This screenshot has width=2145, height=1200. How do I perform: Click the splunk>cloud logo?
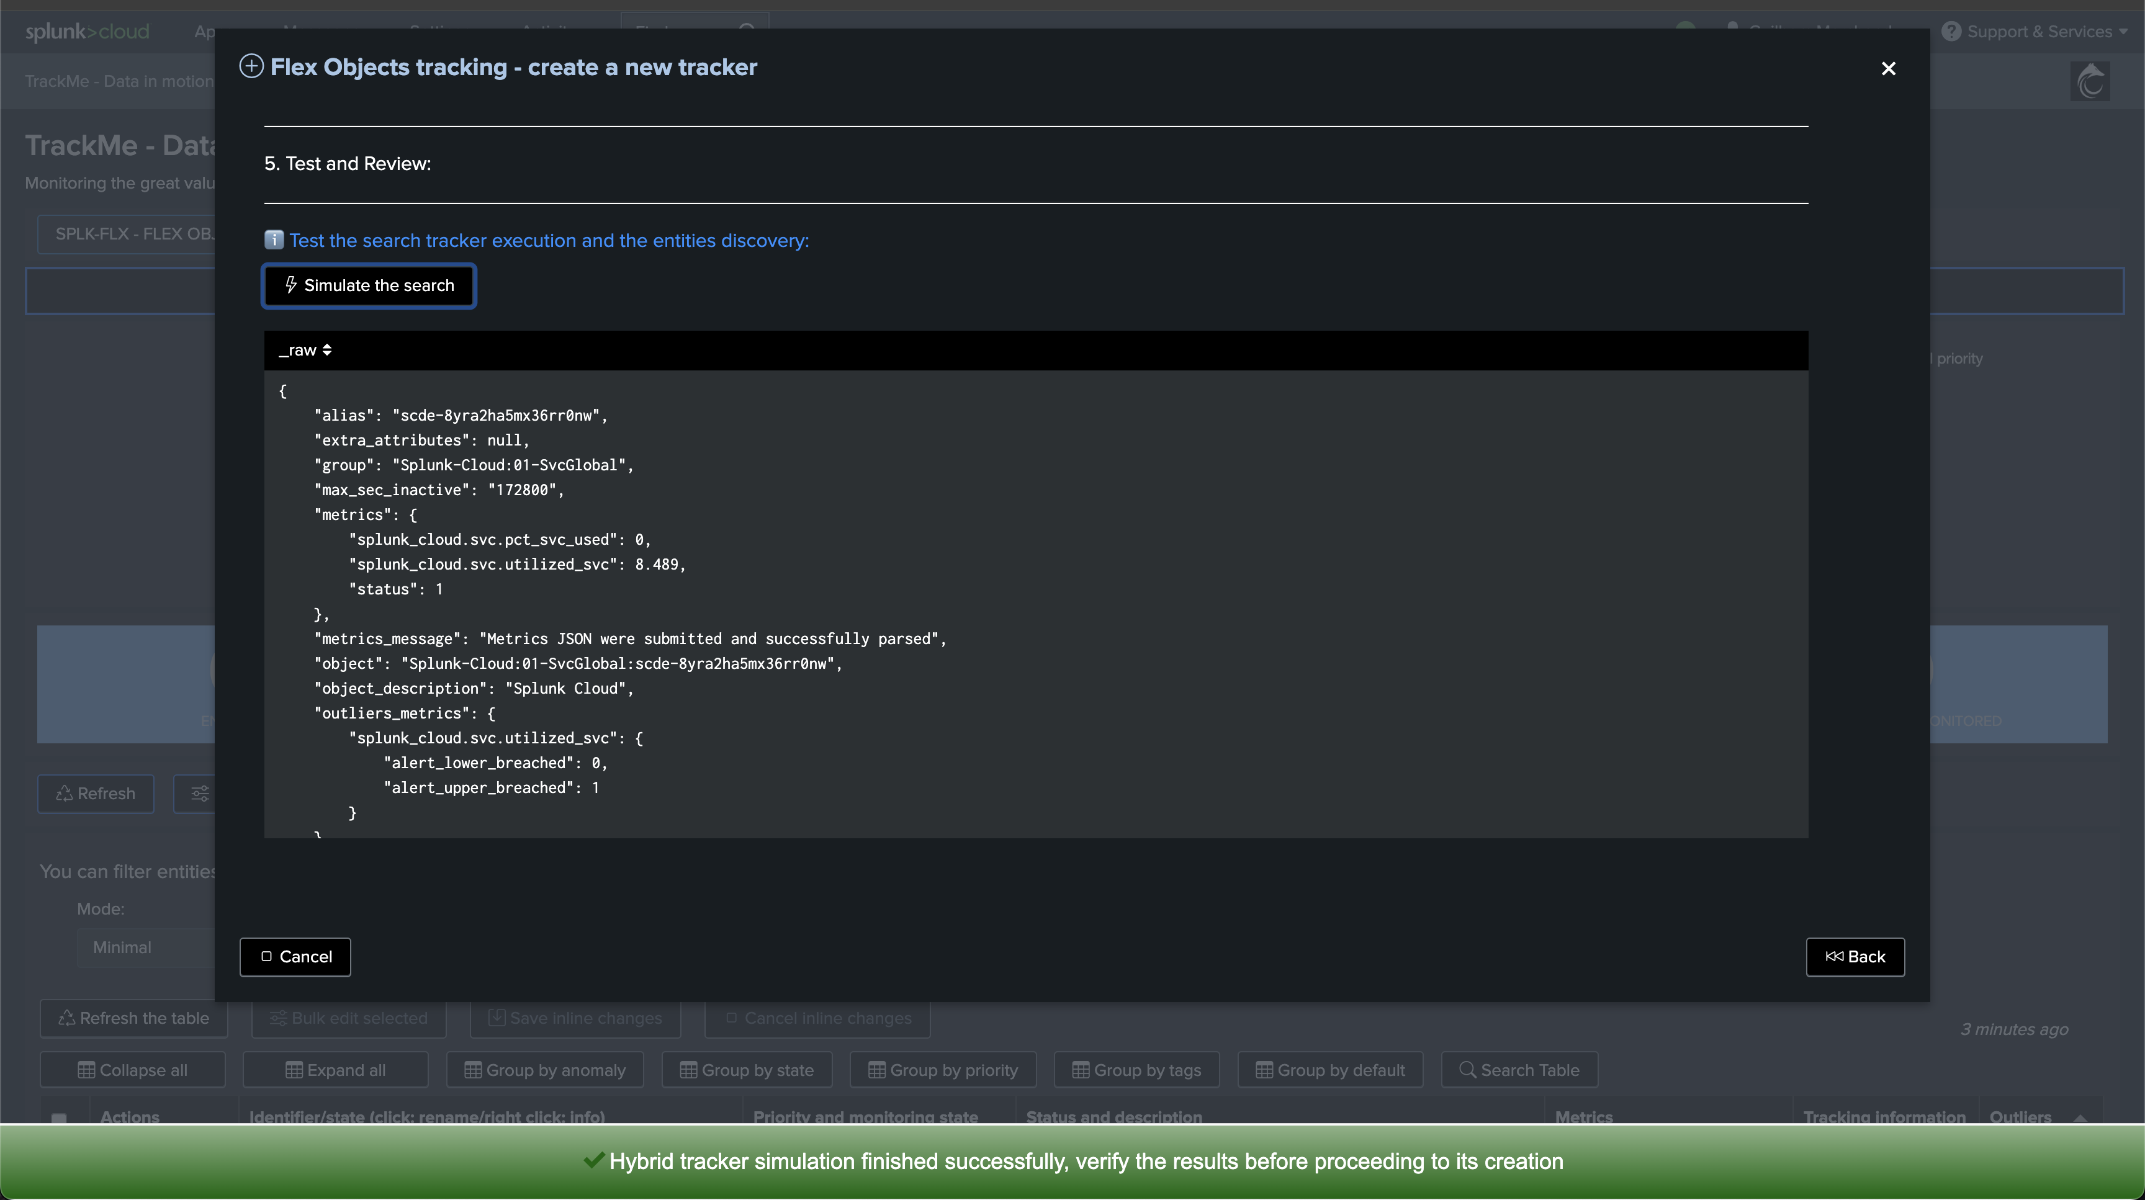(88, 32)
